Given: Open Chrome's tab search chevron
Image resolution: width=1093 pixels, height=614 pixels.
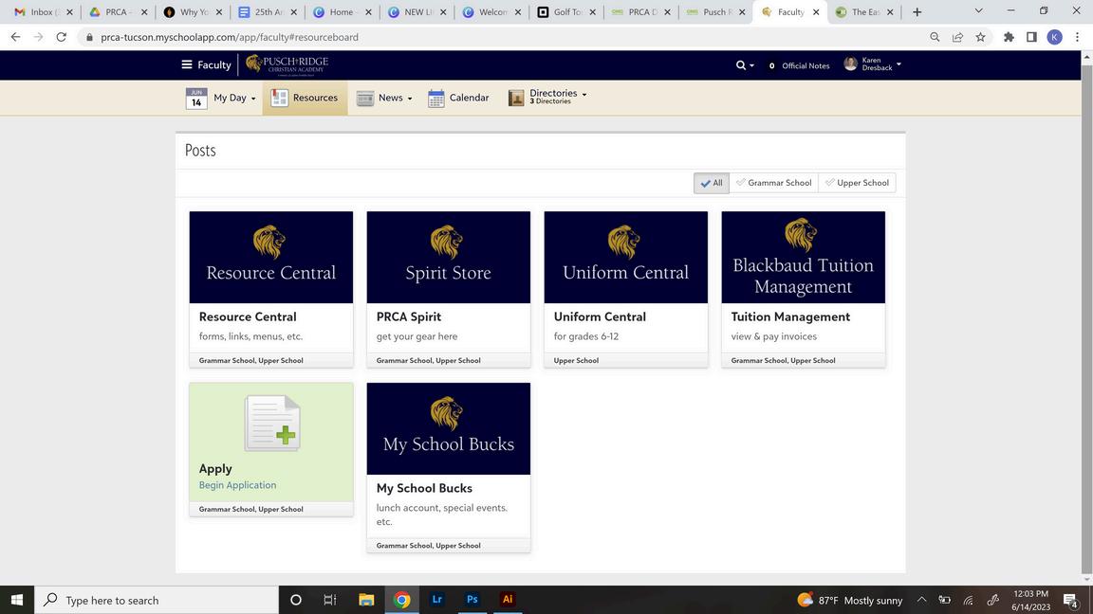Looking at the screenshot, I should (979, 11).
